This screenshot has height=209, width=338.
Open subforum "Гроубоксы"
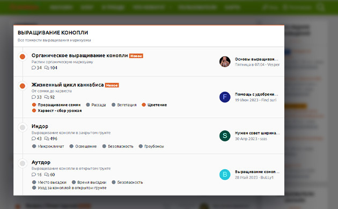click(x=154, y=146)
